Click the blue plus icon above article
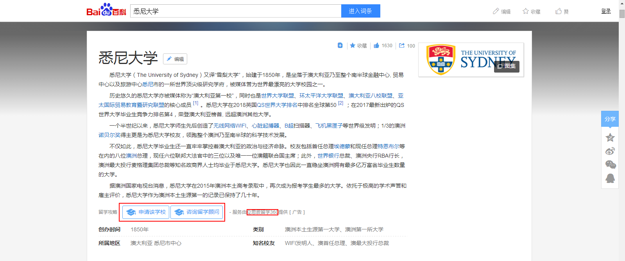Screen dimensions: 625x261 [340, 45]
